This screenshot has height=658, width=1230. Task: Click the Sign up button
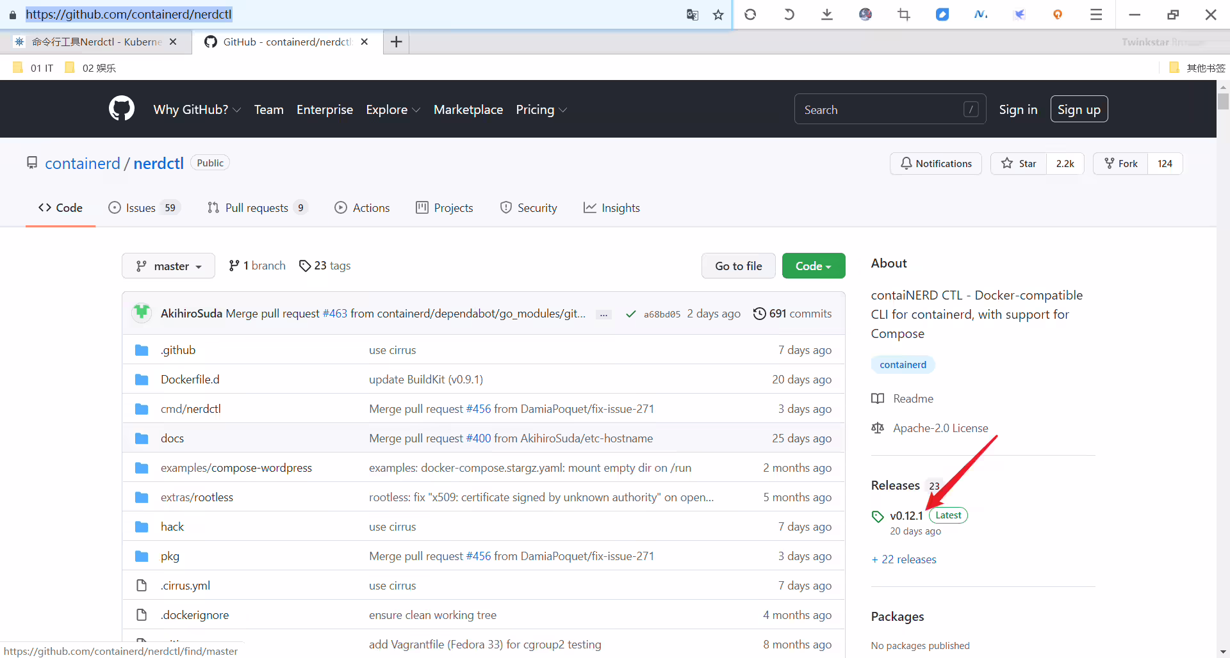coord(1079,109)
